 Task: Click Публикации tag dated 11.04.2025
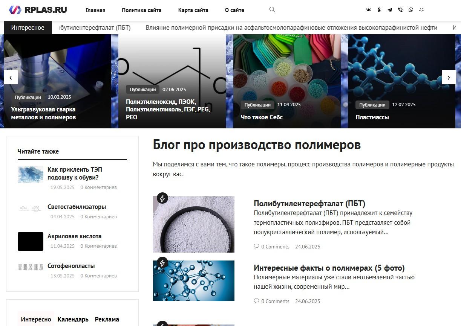(257, 105)
